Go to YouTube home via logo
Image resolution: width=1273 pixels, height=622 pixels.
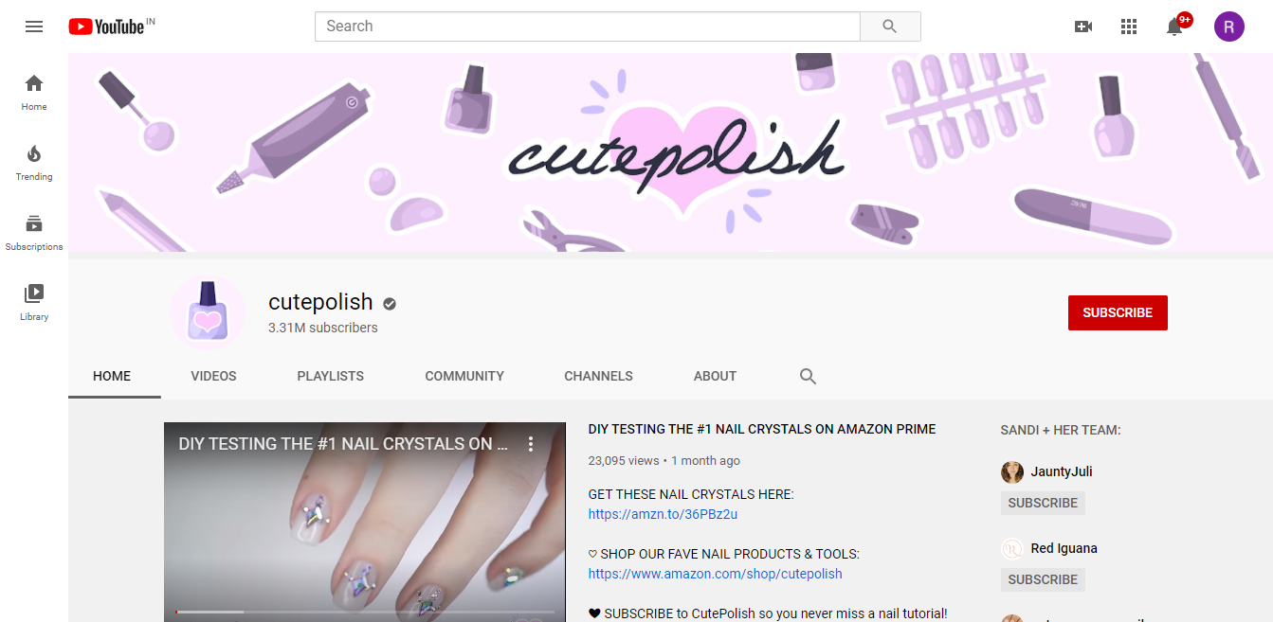point(111,27)
